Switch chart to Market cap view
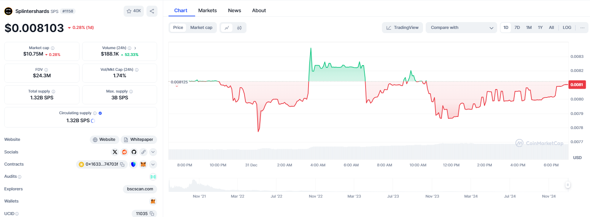 tap(201, 27)
